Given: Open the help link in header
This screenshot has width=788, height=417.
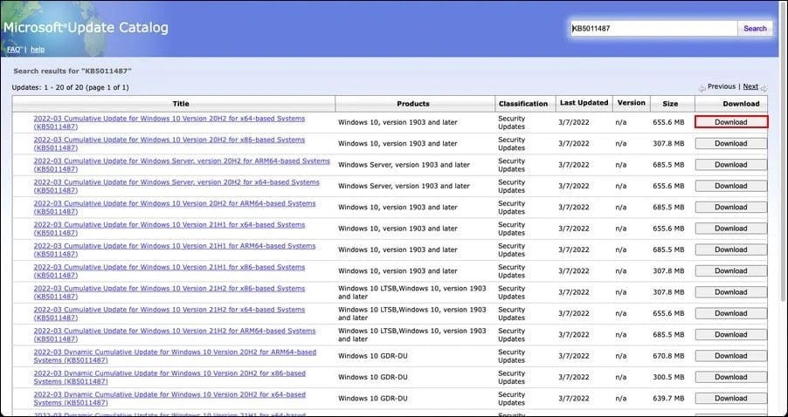Looking at the screenshot, I should [38, 49].
